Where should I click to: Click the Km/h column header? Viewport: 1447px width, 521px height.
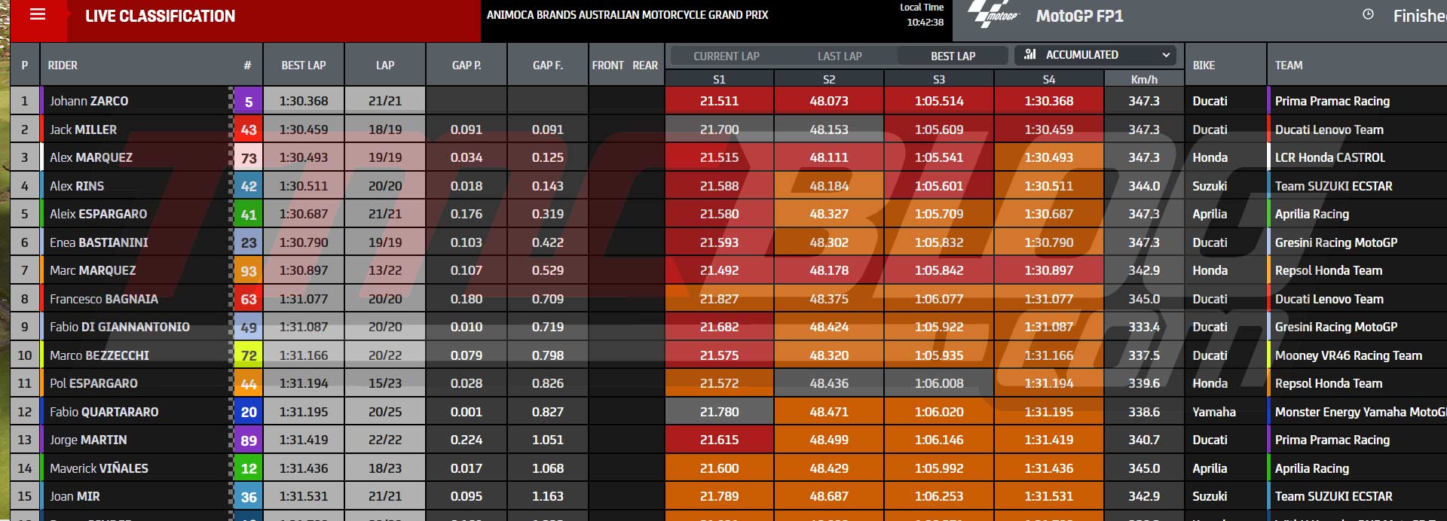tap(1144, 78)
